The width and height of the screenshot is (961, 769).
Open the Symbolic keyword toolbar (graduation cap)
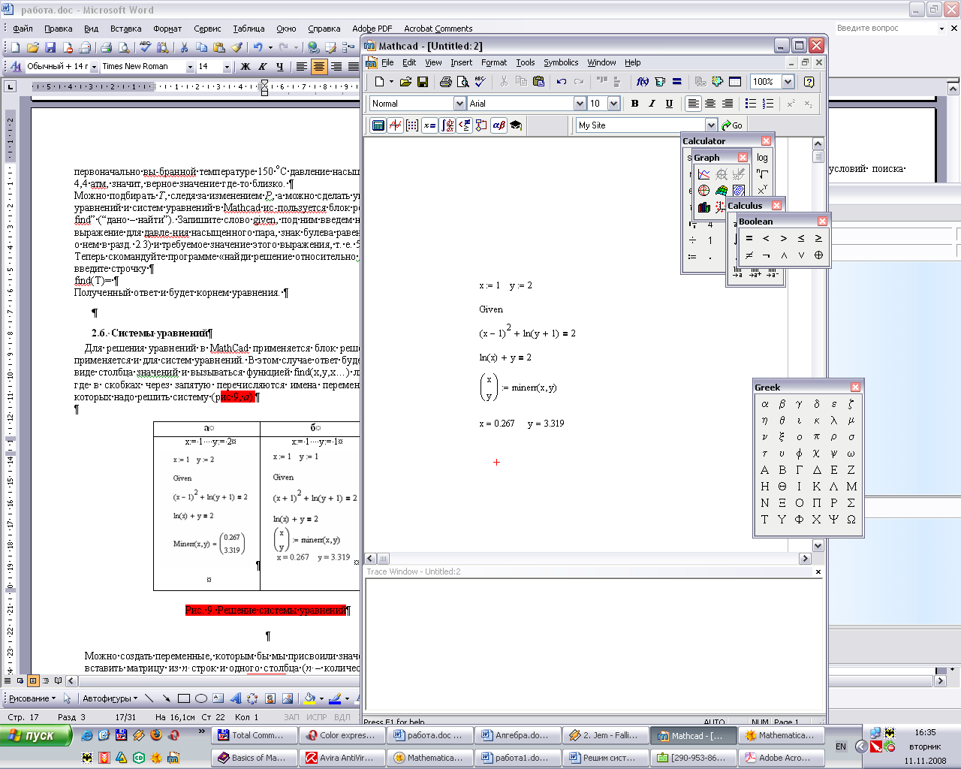pyautogui.click(x=516, y=125)
